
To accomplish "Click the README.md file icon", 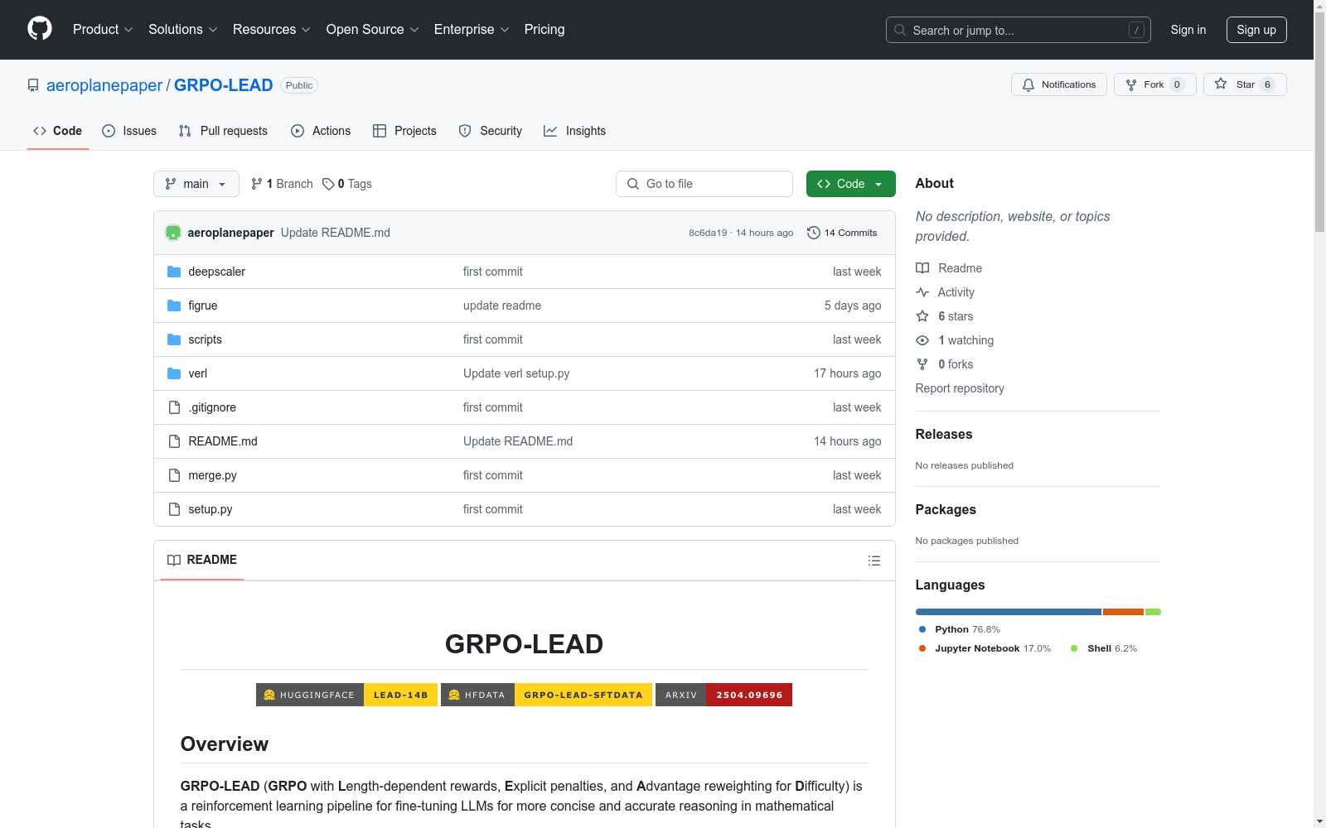I will (x=174, y=441).
